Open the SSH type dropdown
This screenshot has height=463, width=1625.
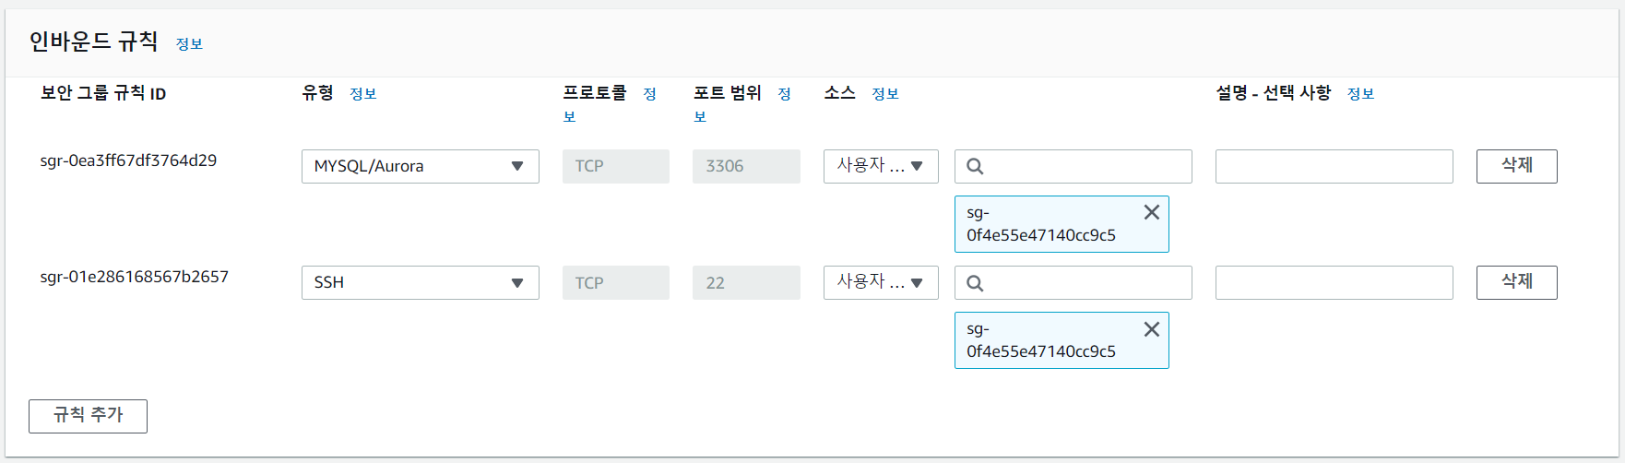[420, 283]
